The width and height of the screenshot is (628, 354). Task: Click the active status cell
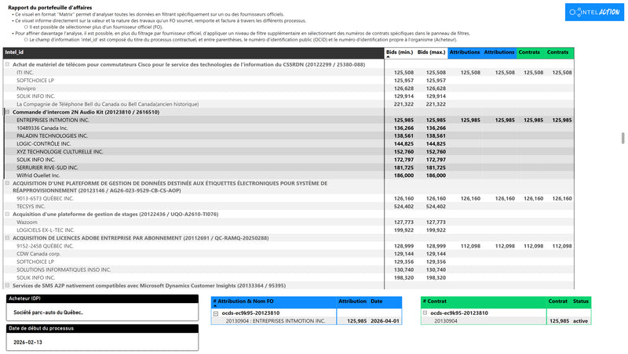[580, 321]
